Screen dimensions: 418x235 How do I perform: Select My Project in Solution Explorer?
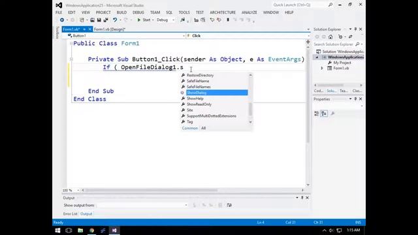(x=342, y=63)
